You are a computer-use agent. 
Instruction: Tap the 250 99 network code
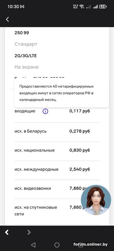click(x=22, y=33)
